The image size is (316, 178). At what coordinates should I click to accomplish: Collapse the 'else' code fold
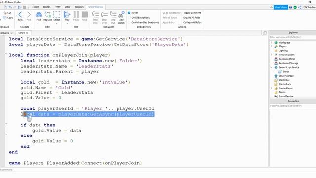pos(6,134)
